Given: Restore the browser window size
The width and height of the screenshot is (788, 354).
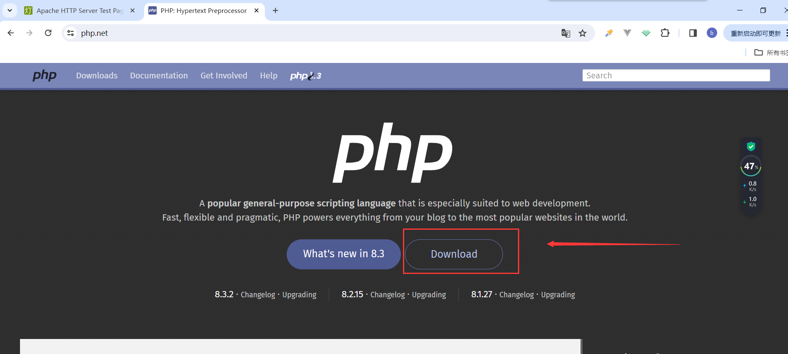Looking at the screenshot, I should 763,10.
